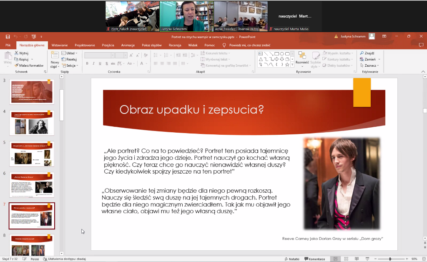Open the comments pane icon below window controls

pyautogui.click(x=421, y=45)
